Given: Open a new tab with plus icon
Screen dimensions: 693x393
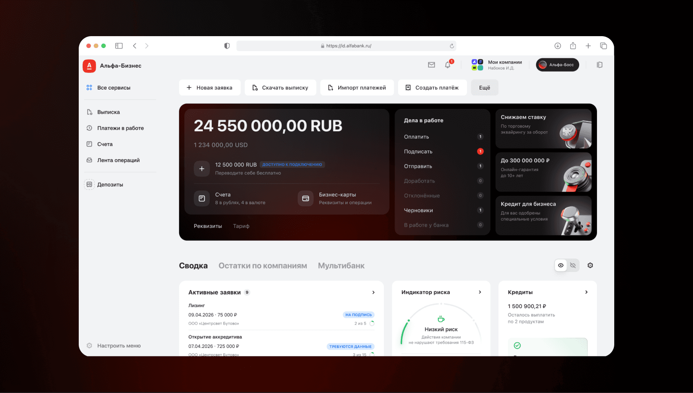Looking at the screenshot, I should (x=588, y=46).
